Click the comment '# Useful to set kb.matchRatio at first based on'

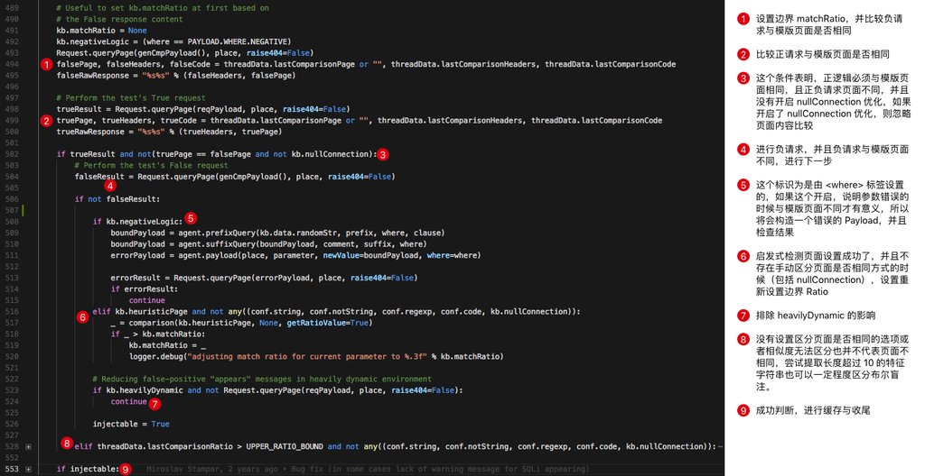coord(163,8)
